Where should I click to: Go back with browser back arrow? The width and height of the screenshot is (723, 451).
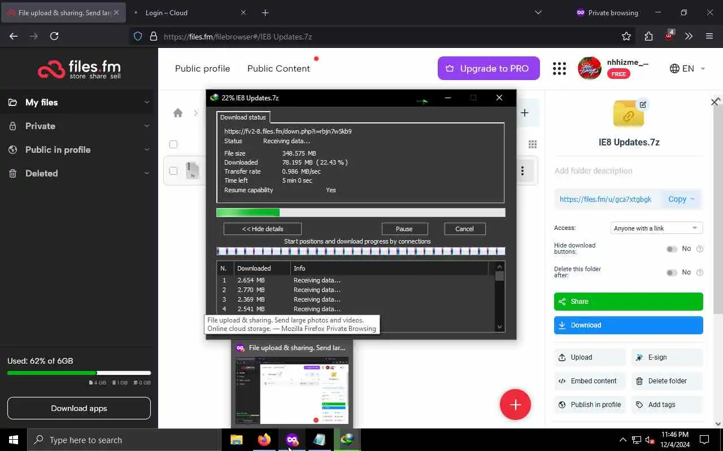(x=14, y=36)
